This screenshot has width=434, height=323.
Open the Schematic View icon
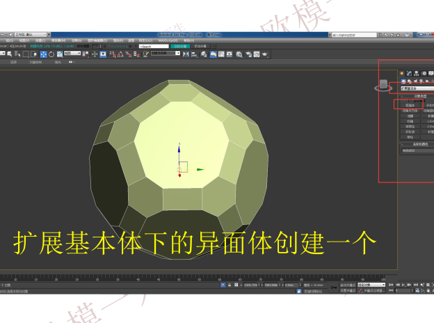pyautogui.click(x=230, y=54)
